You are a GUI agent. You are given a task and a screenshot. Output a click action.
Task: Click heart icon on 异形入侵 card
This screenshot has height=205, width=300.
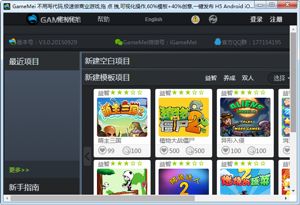tap(225, 150)
